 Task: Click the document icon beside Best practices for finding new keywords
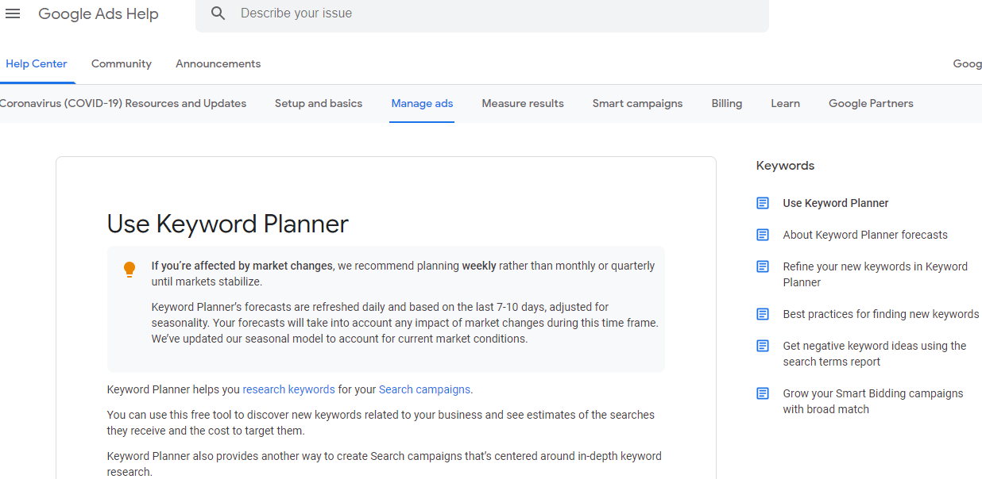(763, 314)
